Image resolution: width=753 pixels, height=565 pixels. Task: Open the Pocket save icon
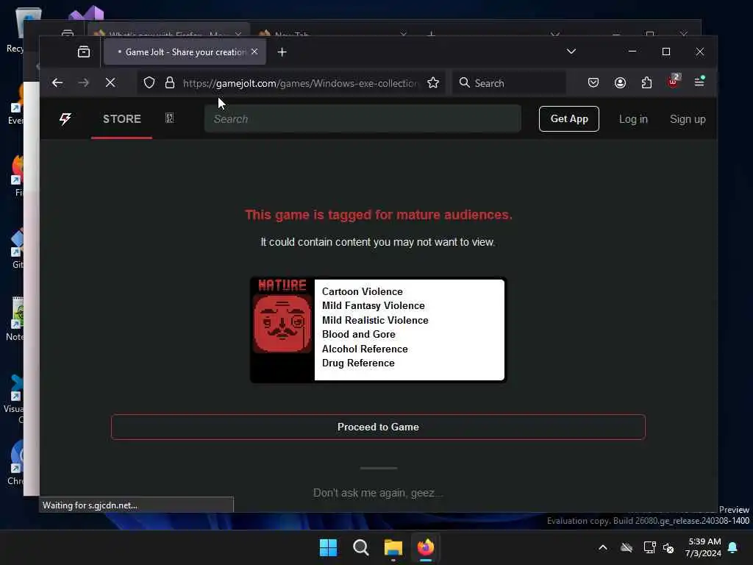[593, 83]
